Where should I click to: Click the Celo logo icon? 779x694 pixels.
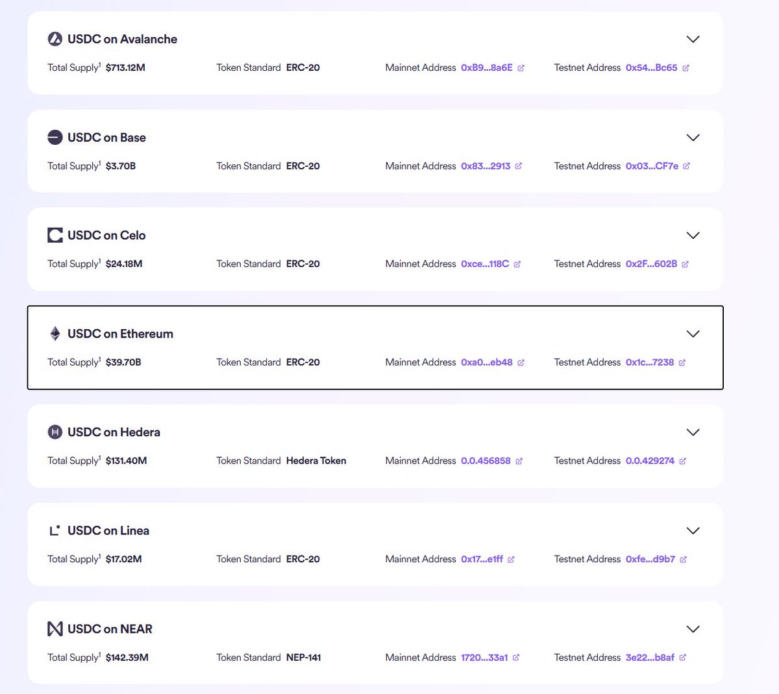coord(55,235)
